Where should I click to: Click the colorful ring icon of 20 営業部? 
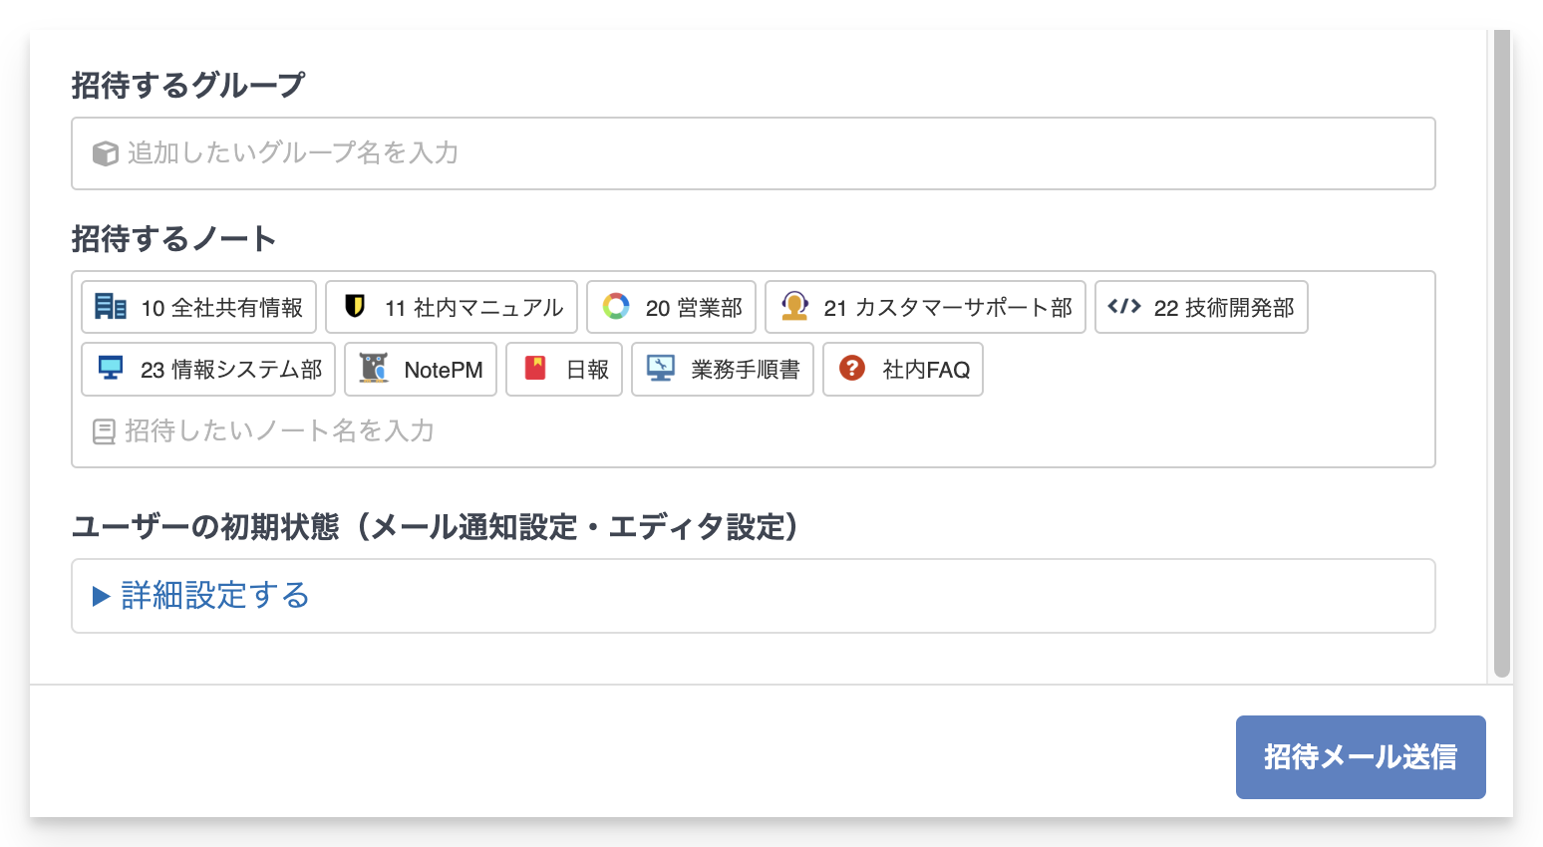(x=616, y=306)
